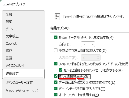Screen dimensions: 129x98
Task: Click the 編集オプション section heading
Action: click(60, 28)
